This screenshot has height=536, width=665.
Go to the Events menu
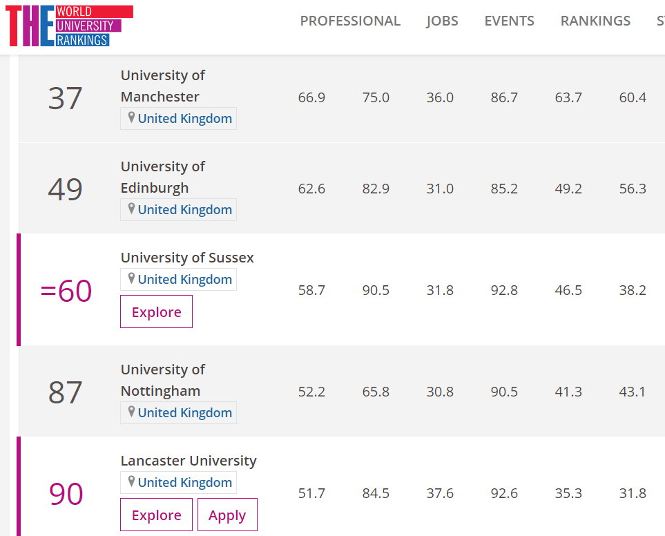pos(509,21)
